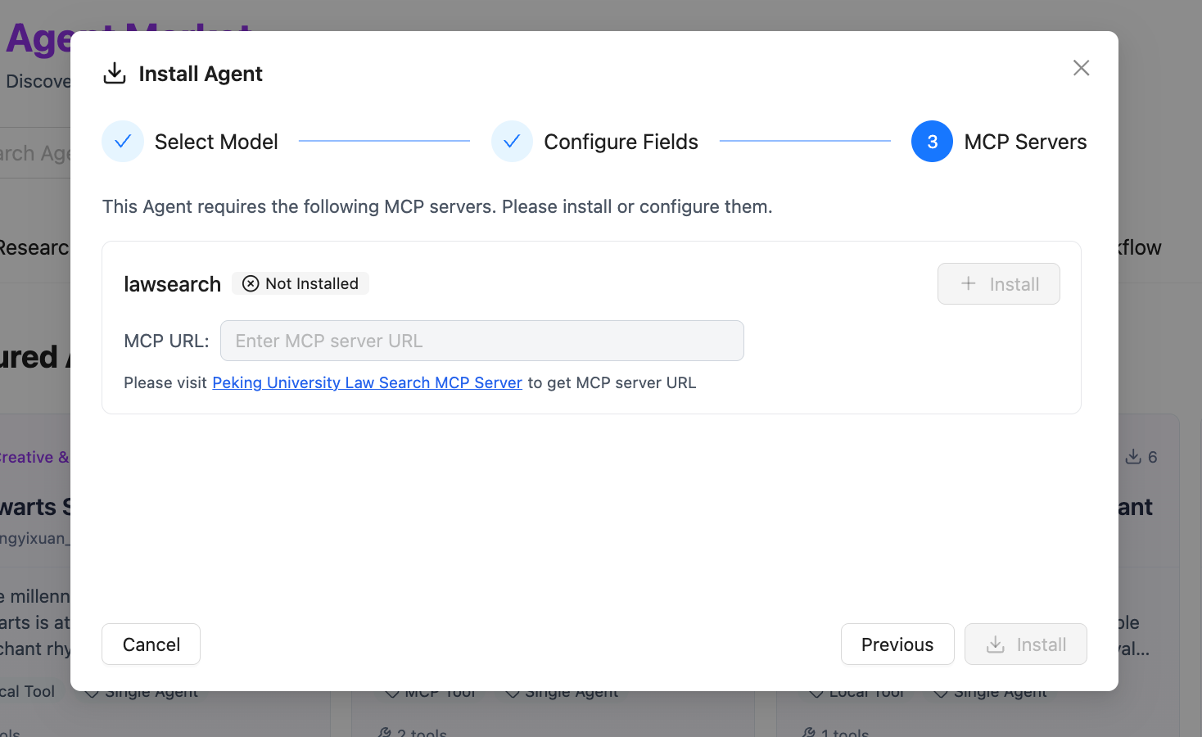Click the circled x icon in Not Installed badge
This screenshot has width=1202, height=737.
251,283
